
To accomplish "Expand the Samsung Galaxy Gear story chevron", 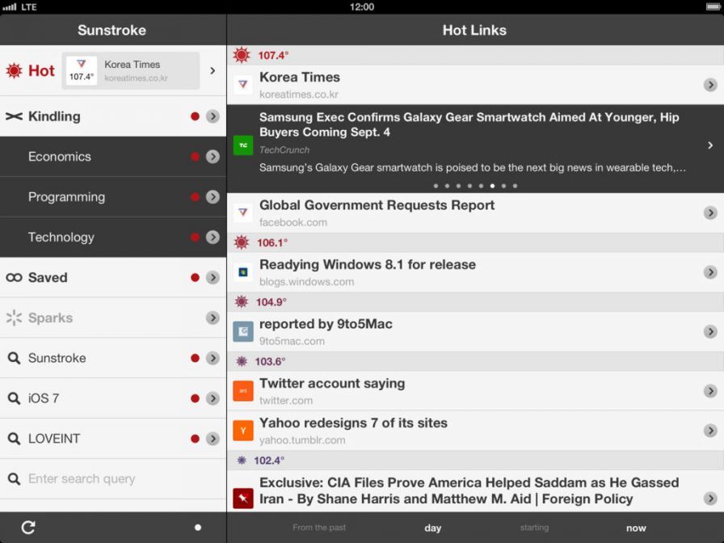I will pyautogui.click(x=709, y=145).
